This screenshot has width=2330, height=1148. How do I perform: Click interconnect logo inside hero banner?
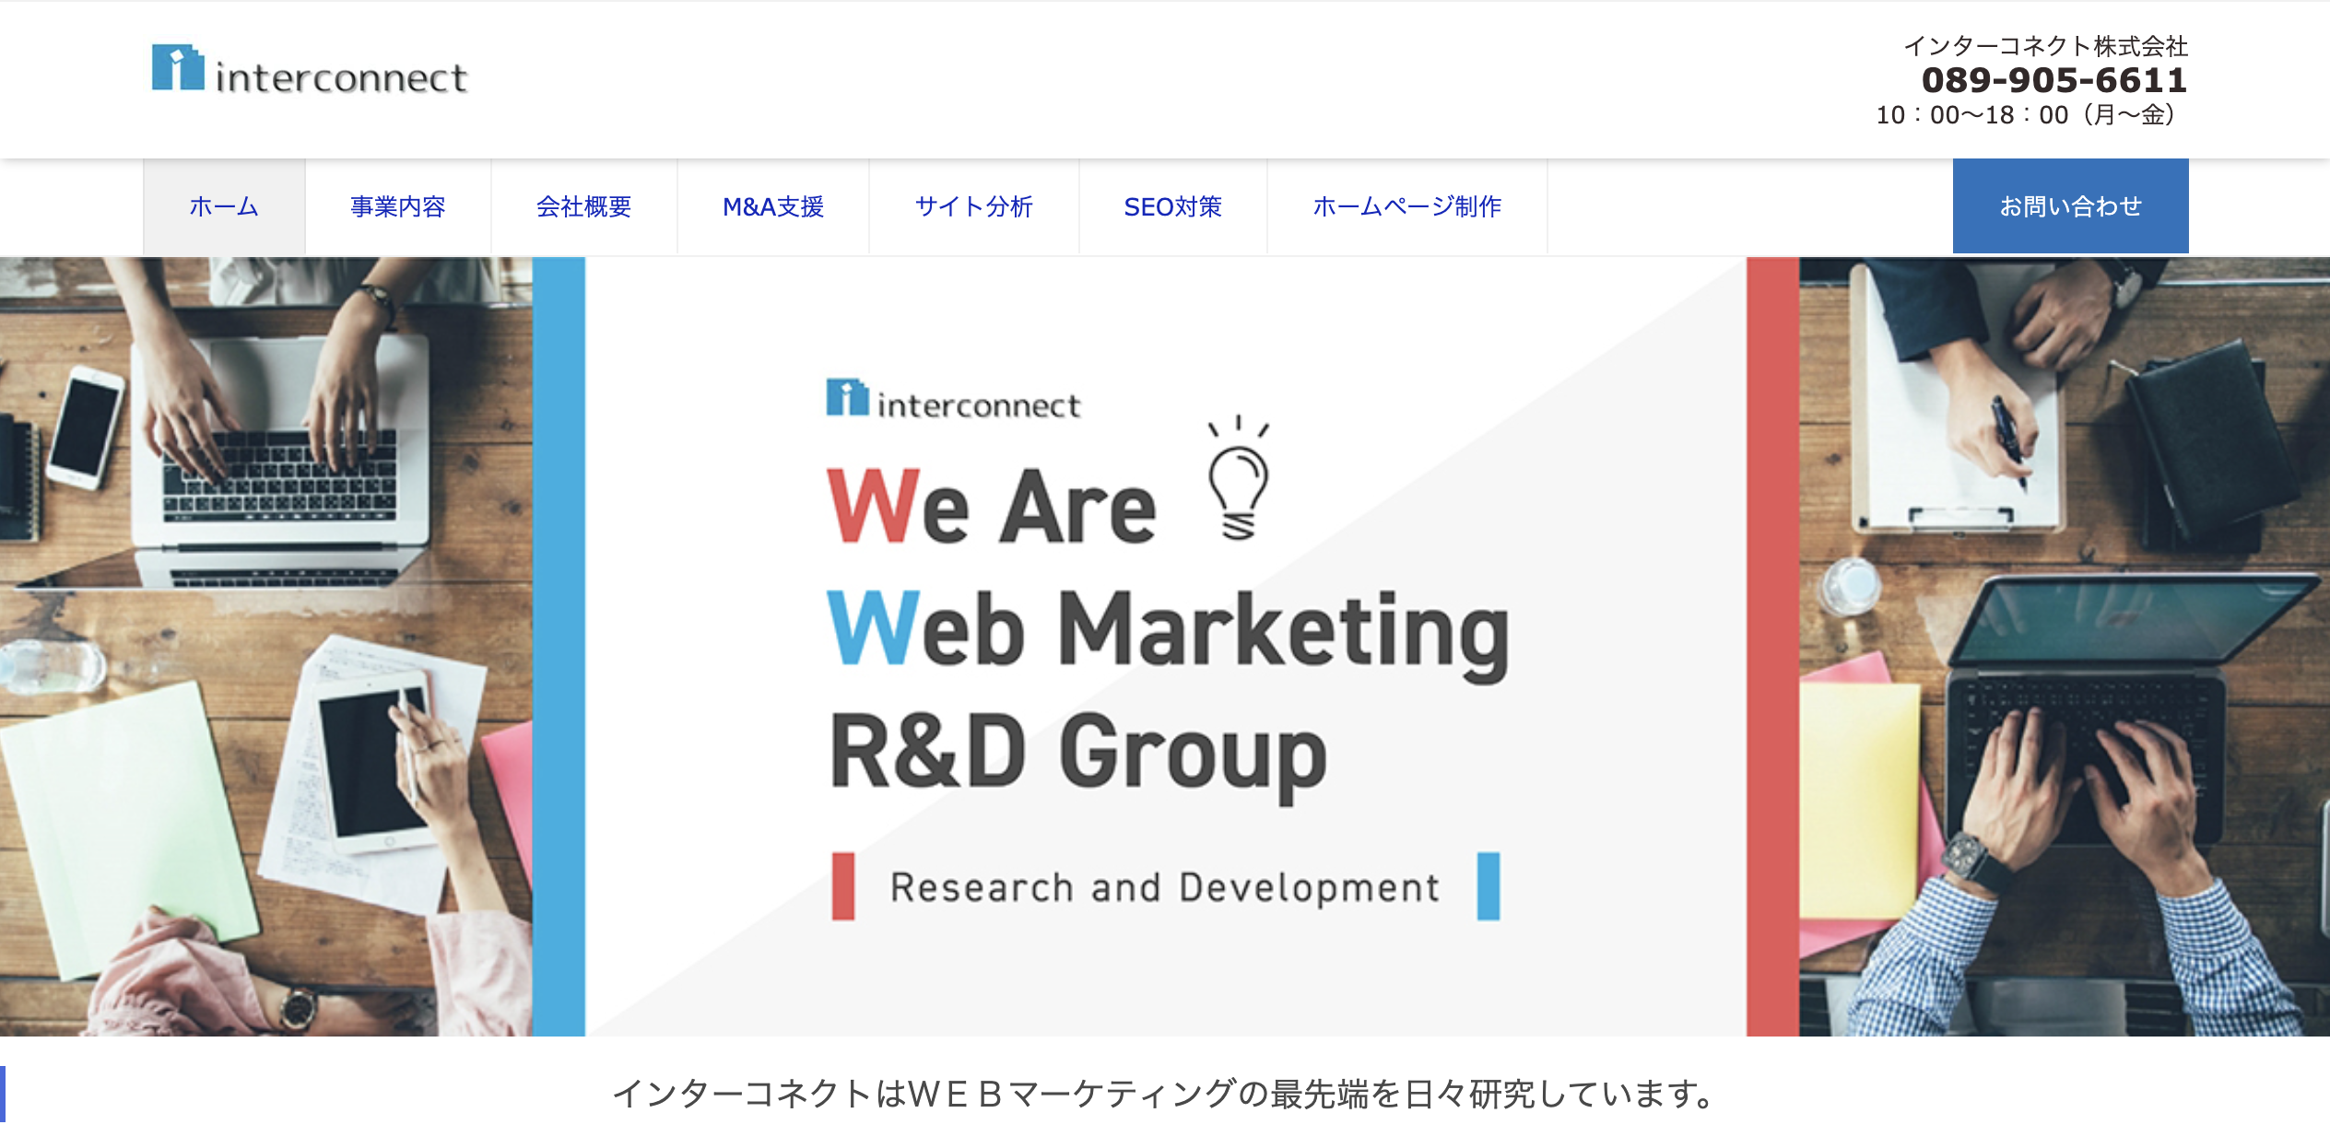point(953,401)
